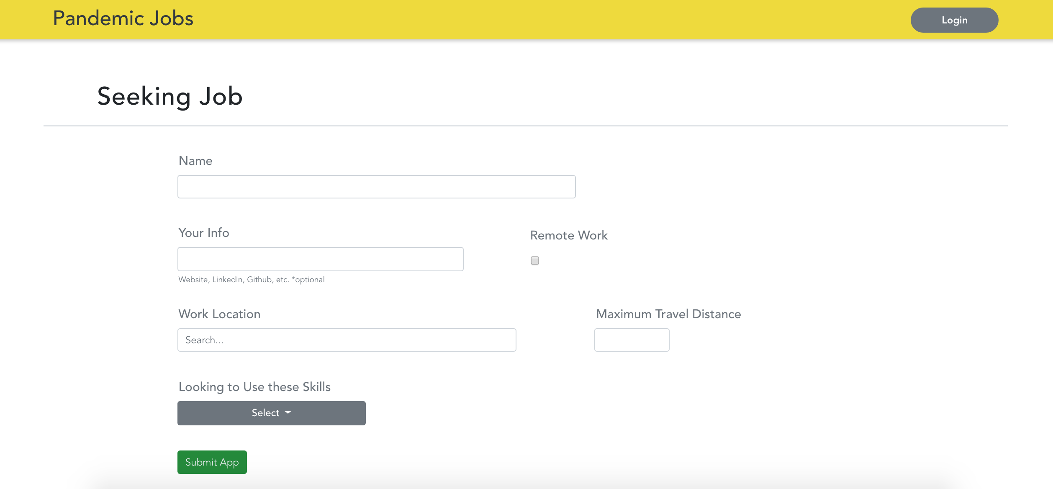Click the caret arrow on Select
The width and height of the screenshot is (1053, 489).
pyautogui.click(x=288, y=413)
